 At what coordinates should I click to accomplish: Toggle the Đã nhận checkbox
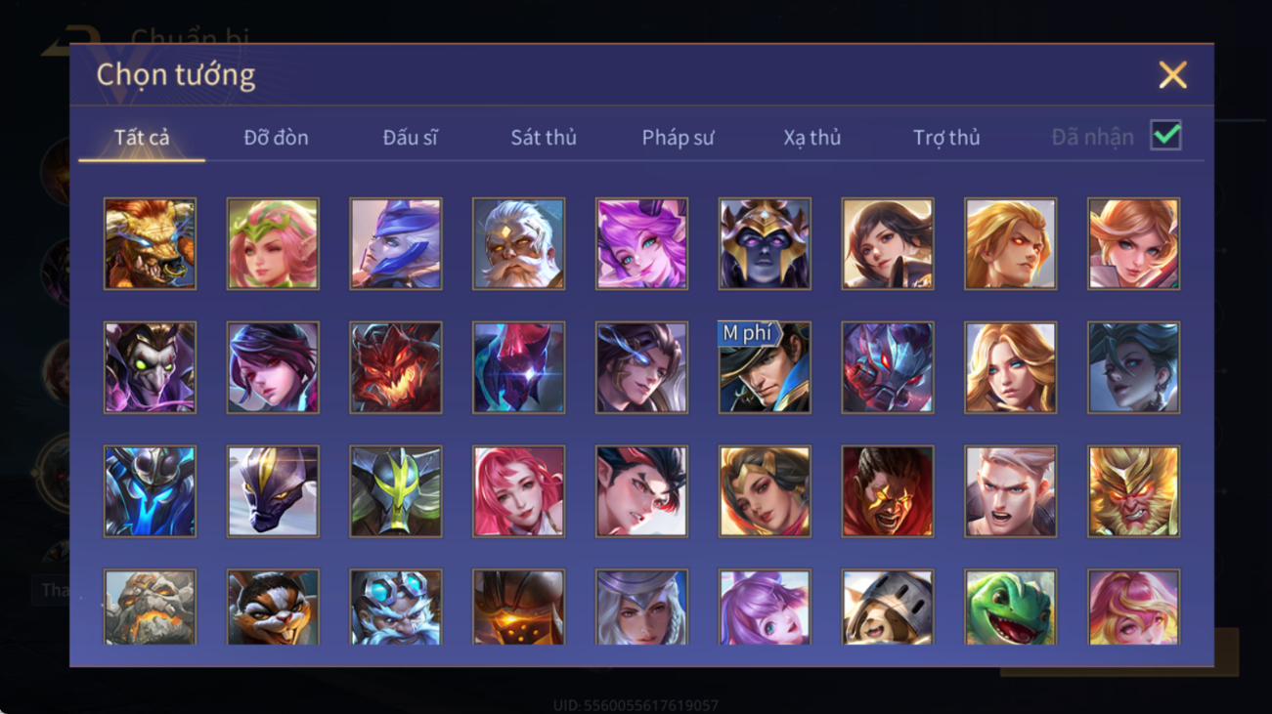pyautogui.click(x=1165, y=136)
